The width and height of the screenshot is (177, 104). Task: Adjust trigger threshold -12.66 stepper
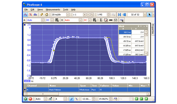[x=94, y=99]
